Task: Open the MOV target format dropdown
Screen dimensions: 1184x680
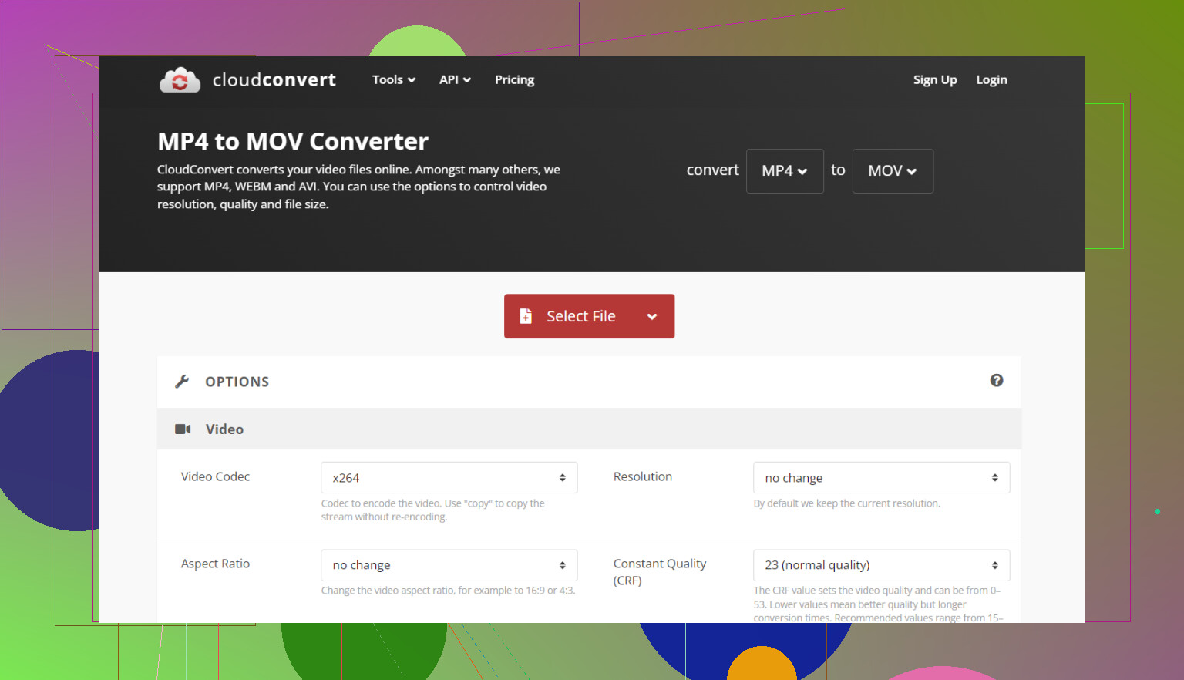Action: 893,171
